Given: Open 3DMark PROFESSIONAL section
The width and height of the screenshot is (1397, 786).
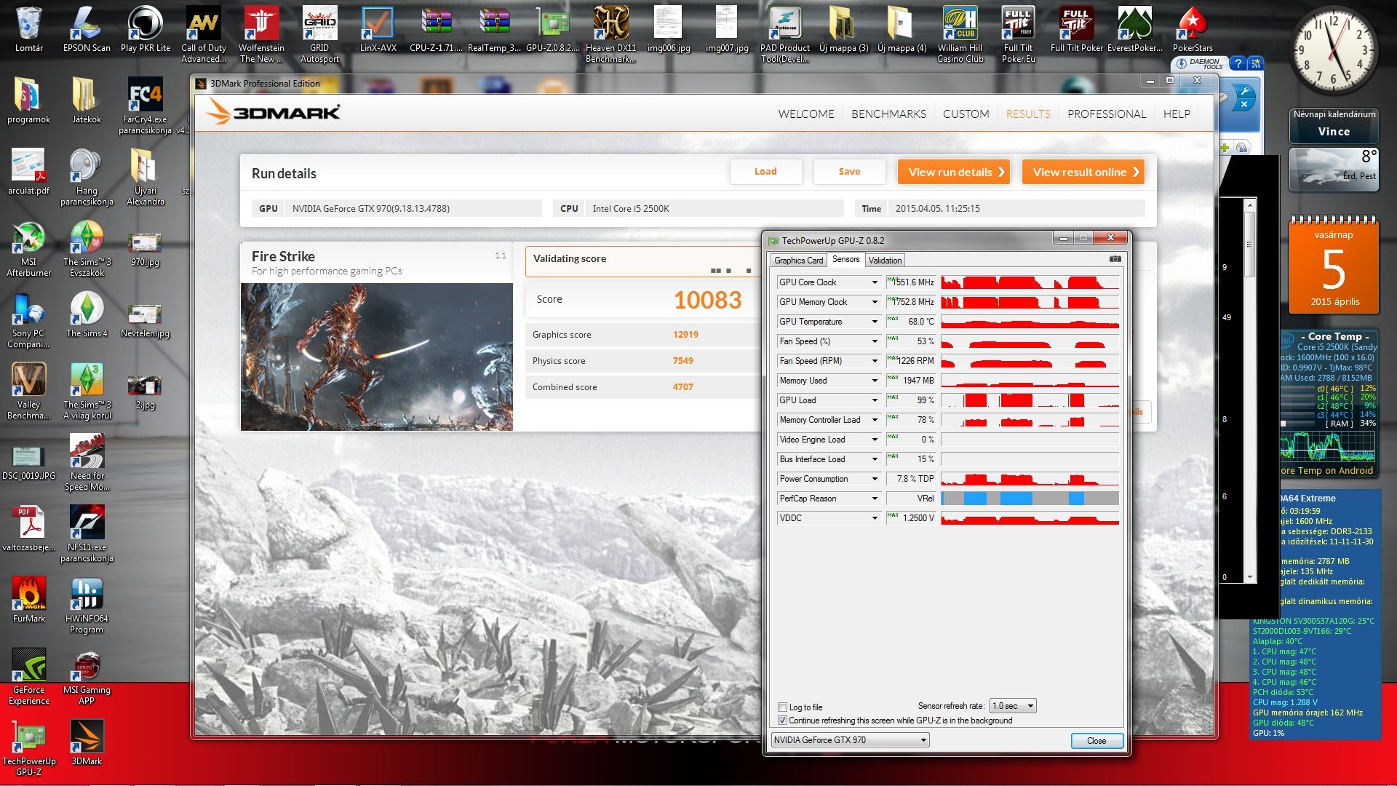Looking at the screenshot, I should tap(1107, 114).
